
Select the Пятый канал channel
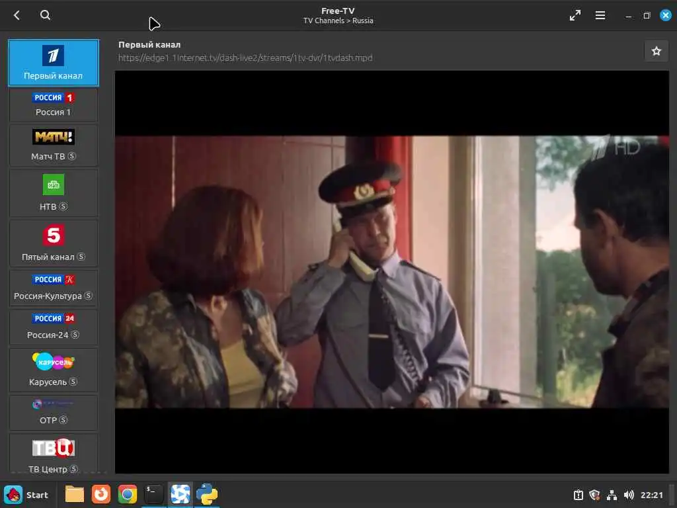tap(54, 243)
